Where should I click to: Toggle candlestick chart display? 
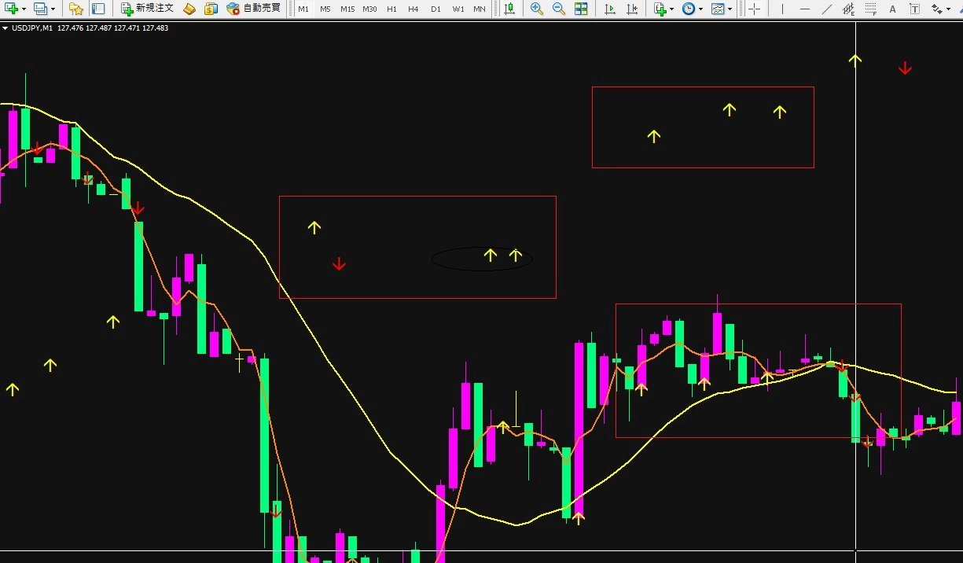(509, 9)
